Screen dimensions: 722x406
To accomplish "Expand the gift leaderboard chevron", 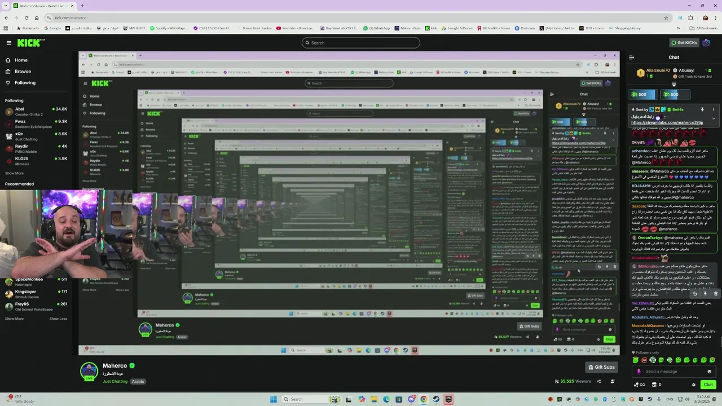I will (x=673, y=85).
